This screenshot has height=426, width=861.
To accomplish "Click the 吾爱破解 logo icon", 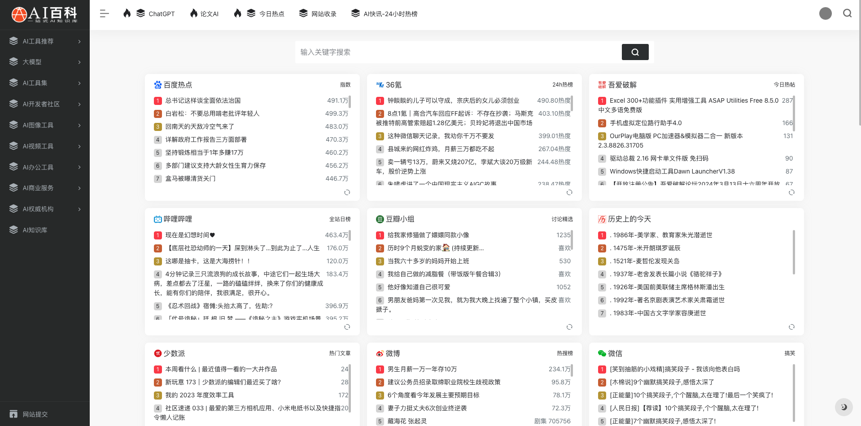I will pos(602,85).
